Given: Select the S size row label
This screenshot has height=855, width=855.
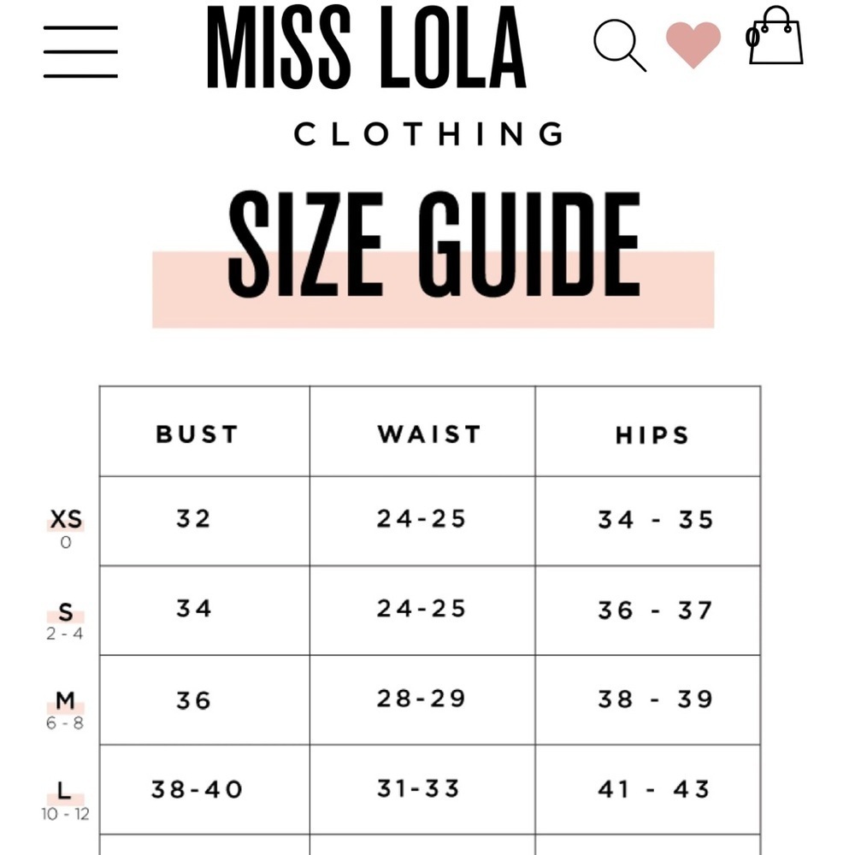Looking at the screenshot, I should [x=66, y=612].
